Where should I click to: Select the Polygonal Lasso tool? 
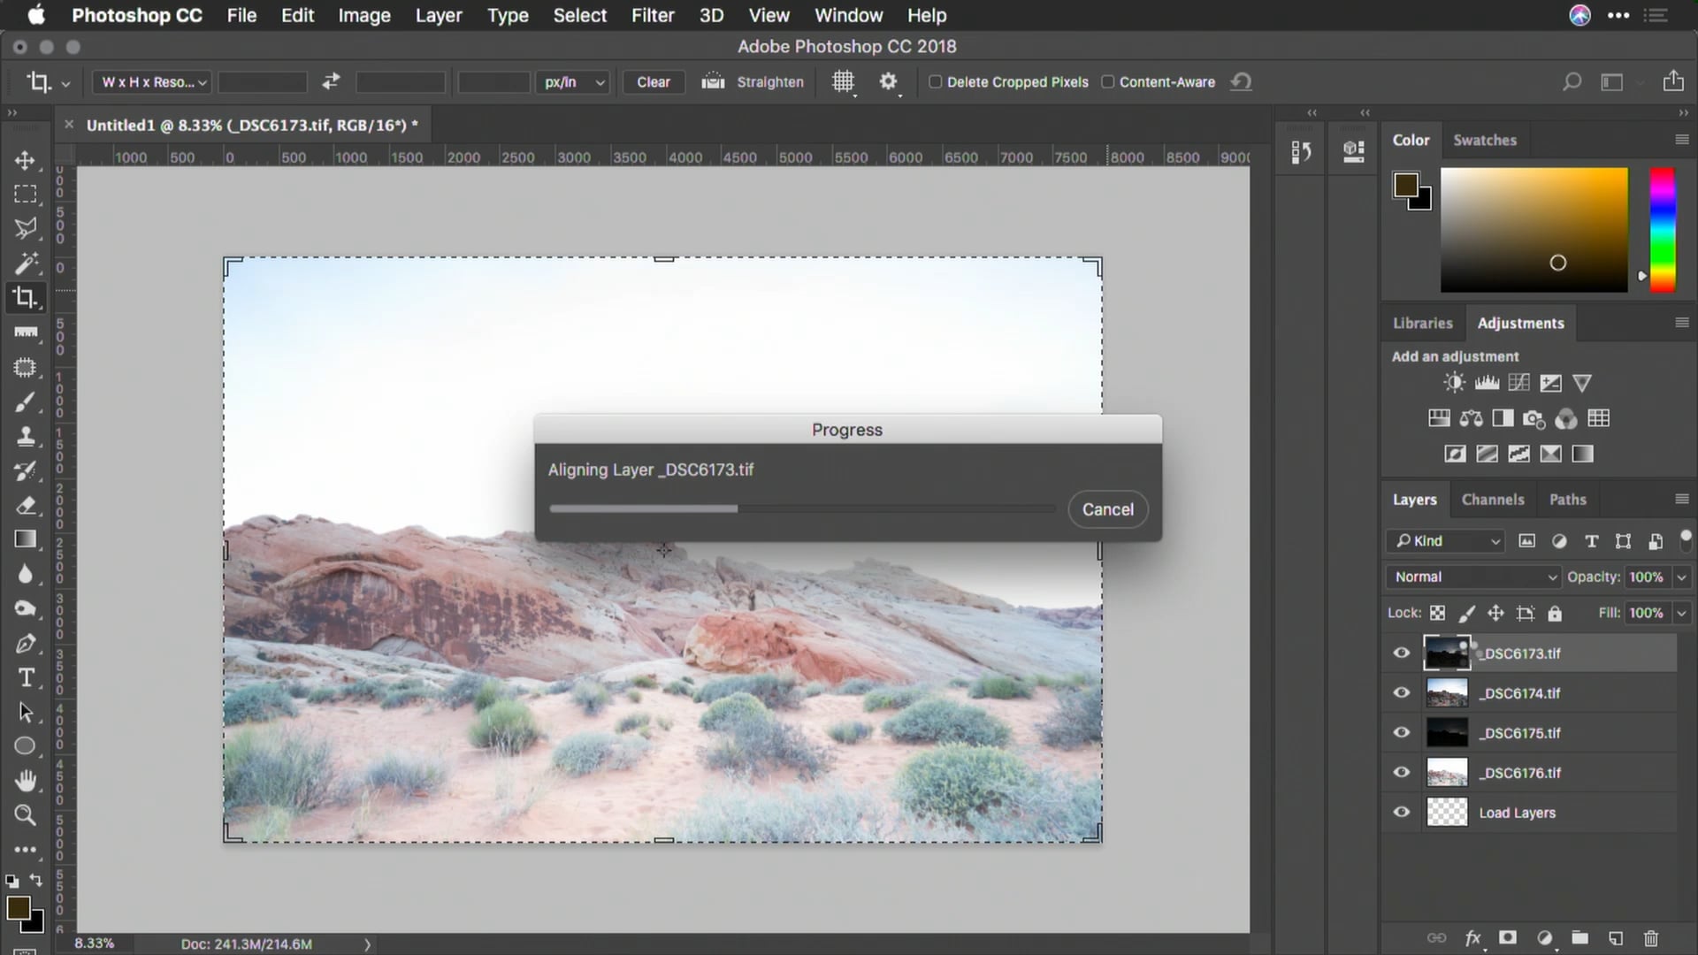pos(26,228)
